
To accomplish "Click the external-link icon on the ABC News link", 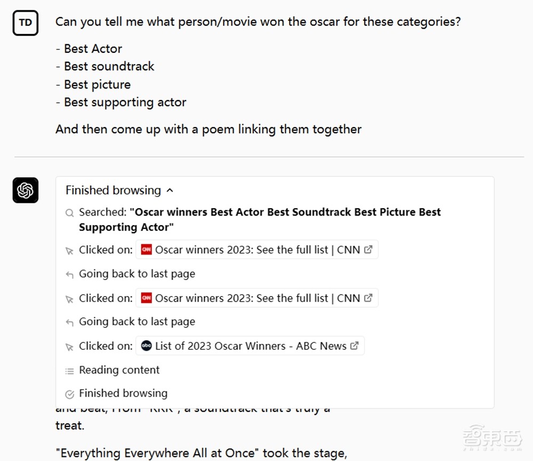I will coord(354,346).
